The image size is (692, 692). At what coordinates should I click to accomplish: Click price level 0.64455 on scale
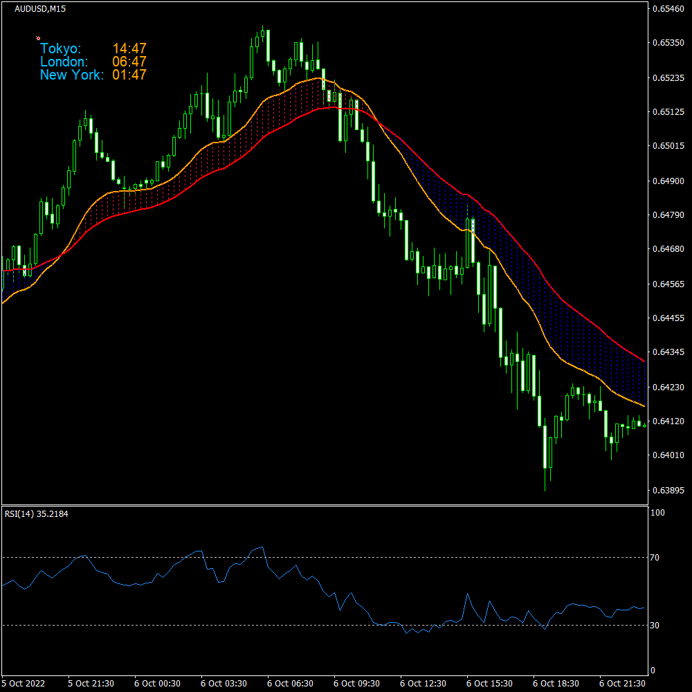click(668, 318)
